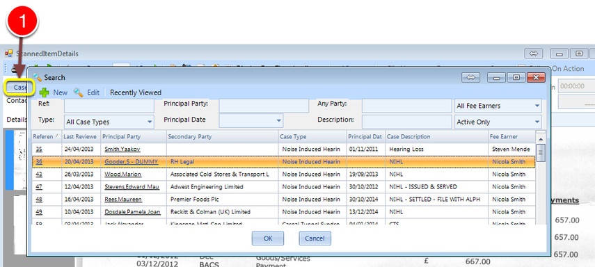This screenshot has height=267, width=595.
Task: Select the Associated Cold Stores & Transport cell
Action: (222, 175)
